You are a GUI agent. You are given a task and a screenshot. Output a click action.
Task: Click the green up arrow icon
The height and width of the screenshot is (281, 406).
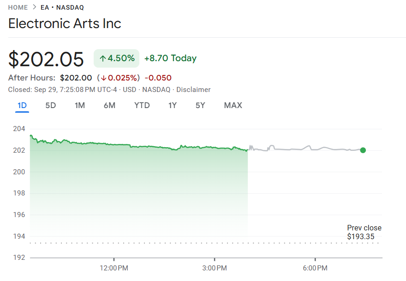tap(103, 58)
